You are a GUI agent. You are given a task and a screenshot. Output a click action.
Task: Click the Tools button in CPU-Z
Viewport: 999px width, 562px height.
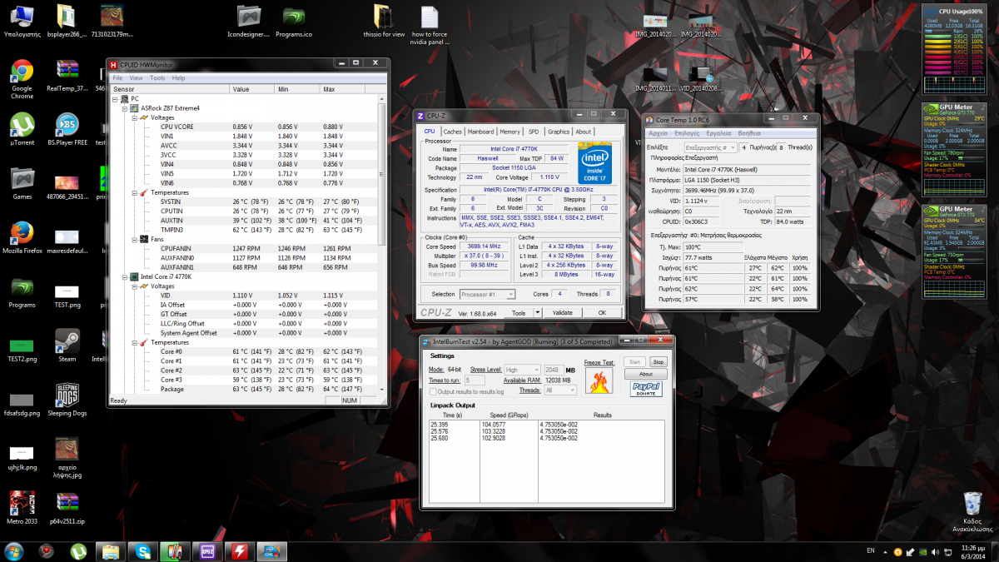(x=519, y=313)
